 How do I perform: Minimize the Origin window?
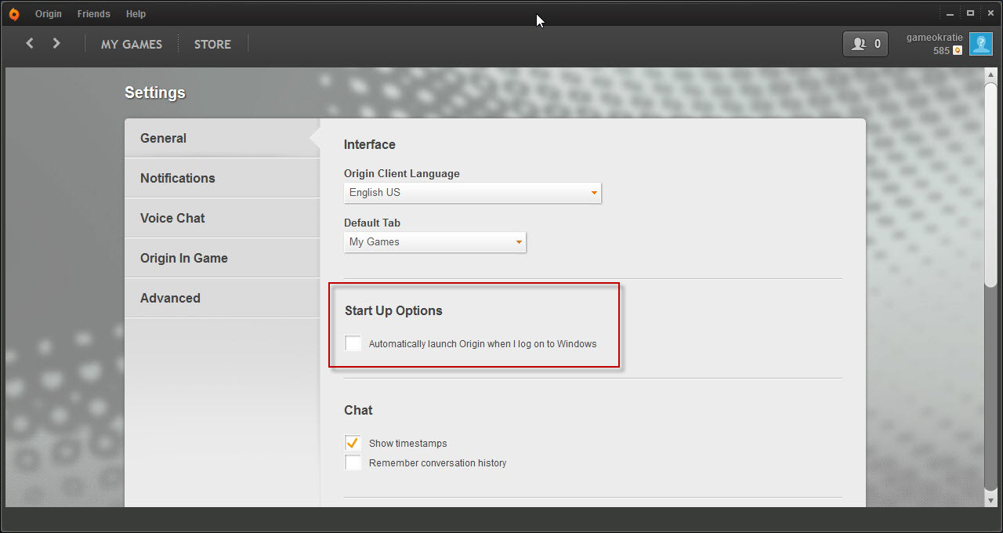point(951,13)
